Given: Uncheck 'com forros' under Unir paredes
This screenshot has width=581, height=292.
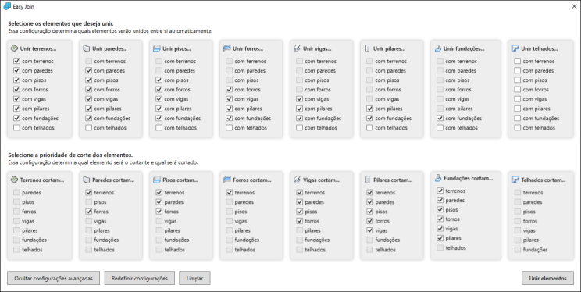Looking at the screenshot, I should pyautogui.click(x=88, y=89).
